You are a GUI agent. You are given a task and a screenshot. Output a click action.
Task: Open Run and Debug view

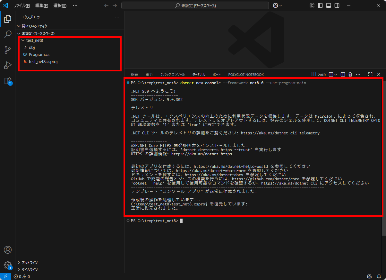pos(8,65)
